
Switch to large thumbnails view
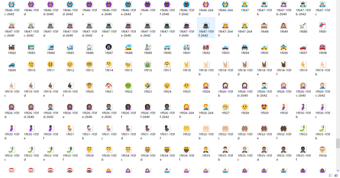click(336, 176)
